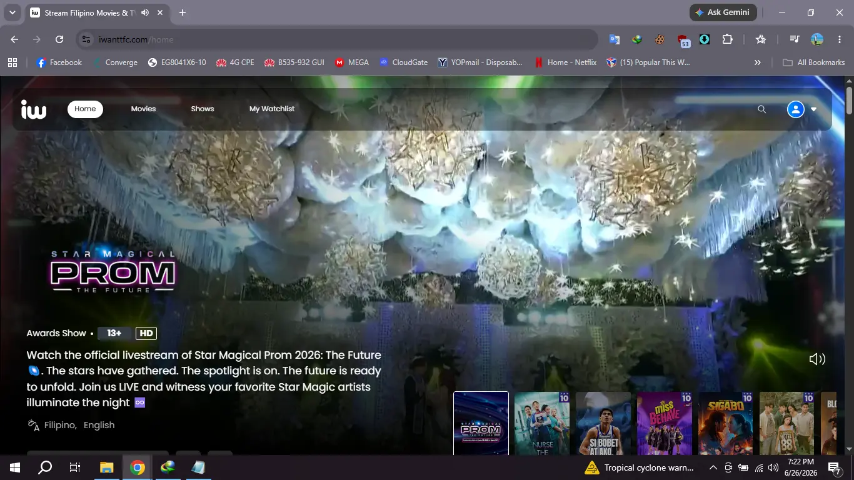The height and width of the screenshot is (480, 854).
Task: Mute the tab with the speaker icon
Action: pyautogui.click(x=145, y=12)
